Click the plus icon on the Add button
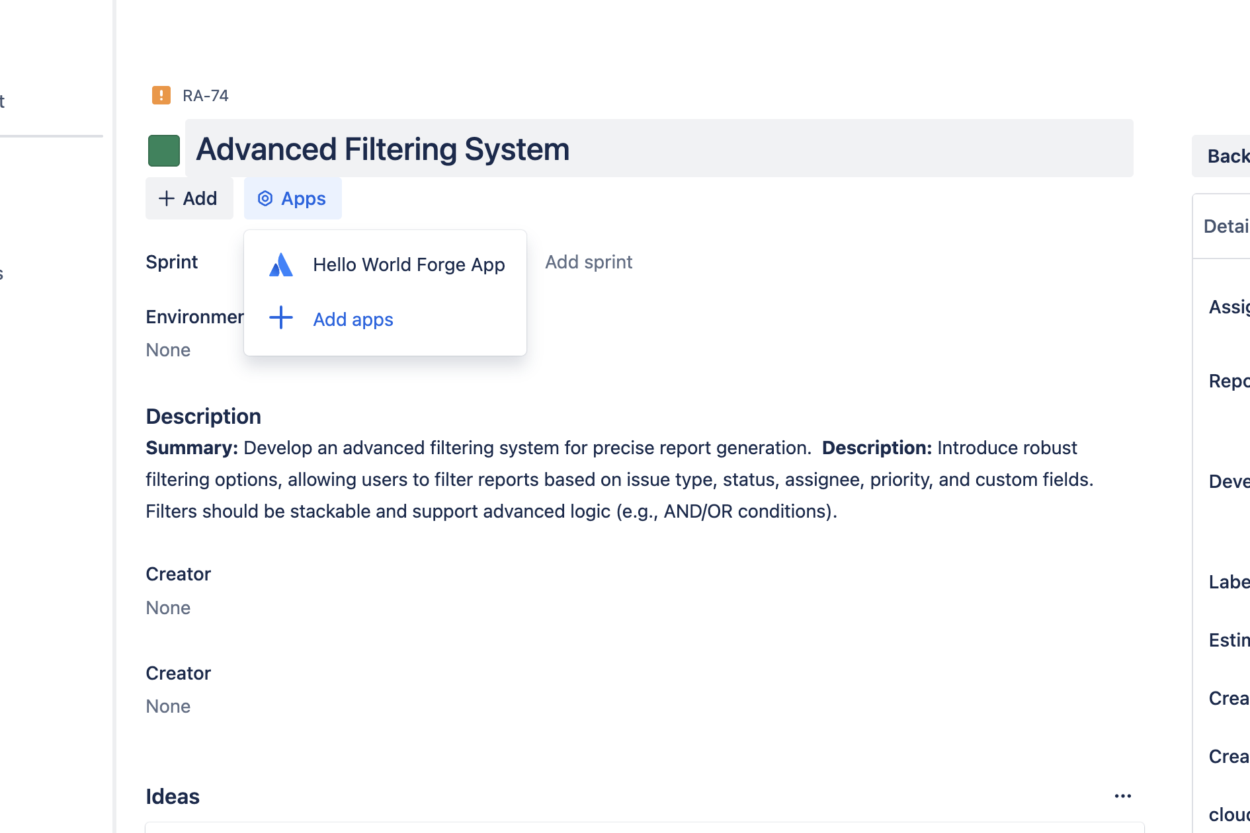The width and height of the screenshot is (1250, 833). click(167, 198)
